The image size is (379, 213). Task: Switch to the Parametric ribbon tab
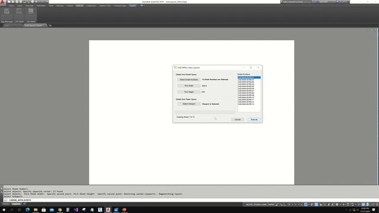click(x=41, y=5)
